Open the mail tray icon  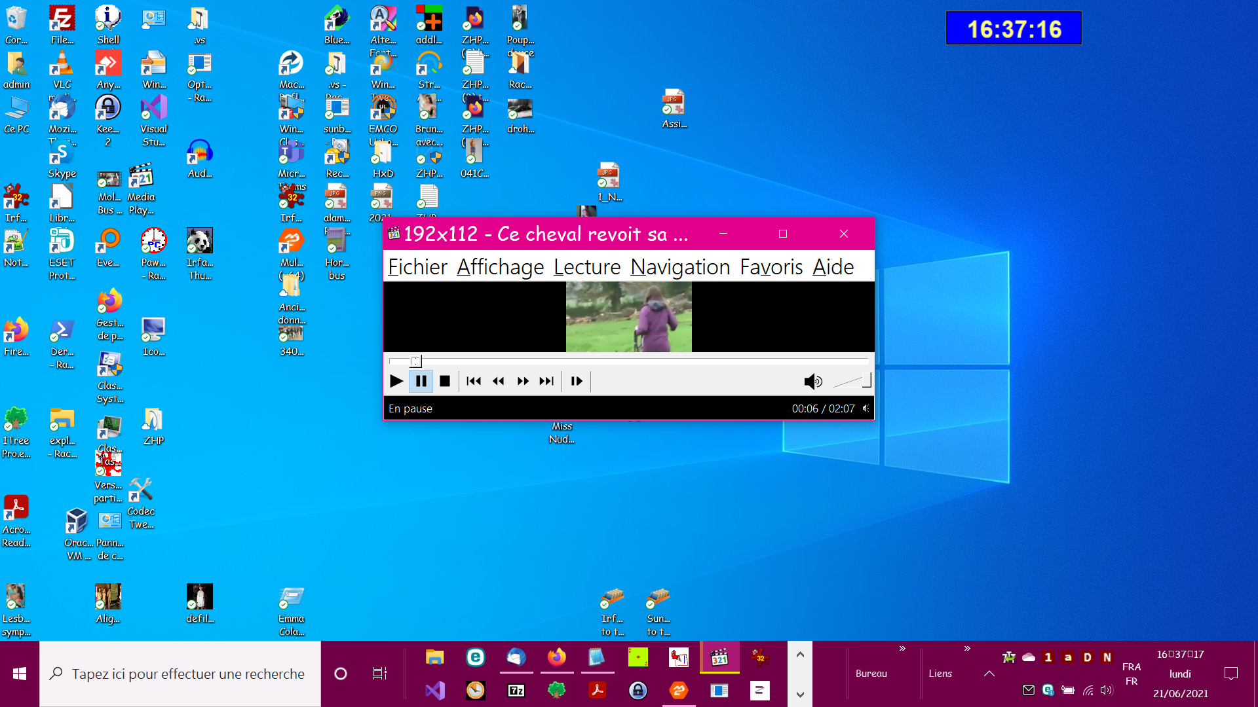point(1029,690)
